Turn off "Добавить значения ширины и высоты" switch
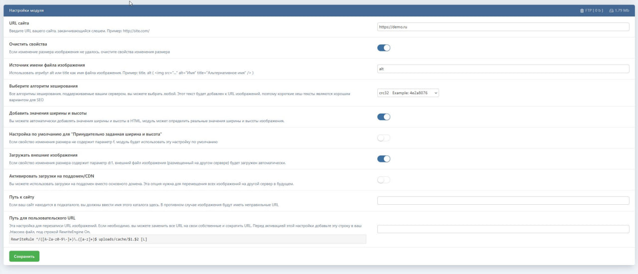Viewport: 638px width, 274px height. tap(383, 117)
